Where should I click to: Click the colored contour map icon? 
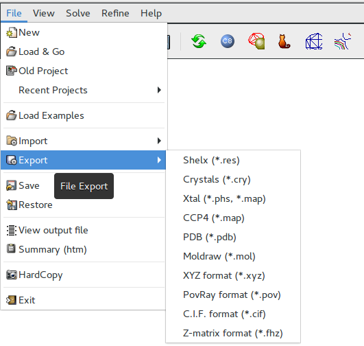pyautogui.click(x=343, y=41)
